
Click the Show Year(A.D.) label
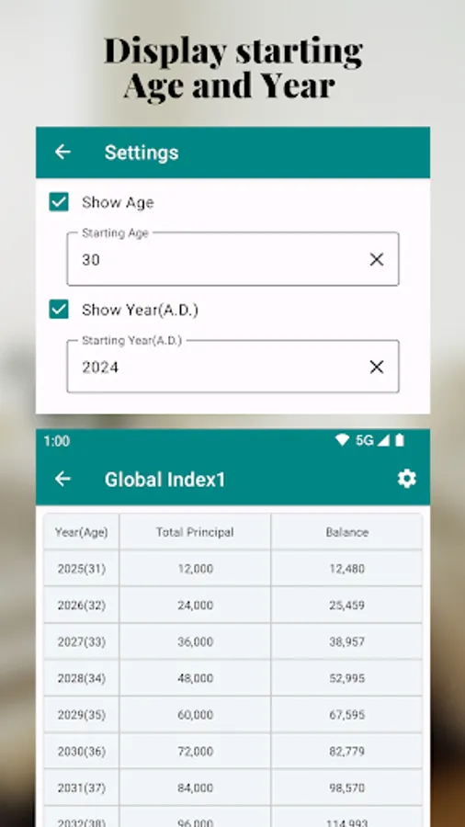tap(140, 311)
